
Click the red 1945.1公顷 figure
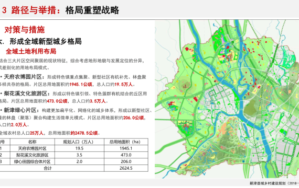click(x=81, y=84)
